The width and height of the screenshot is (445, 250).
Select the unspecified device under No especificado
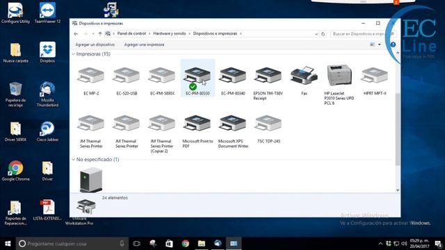coord(91,180)
